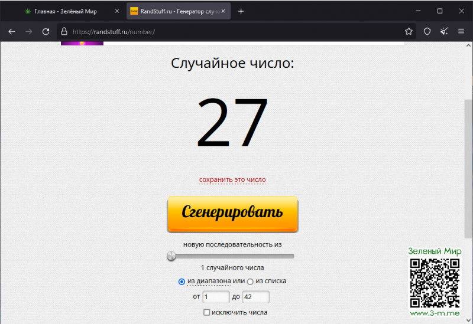Bookmark this page with the star icon
The image size is (473, 324).
click(409, 31)
